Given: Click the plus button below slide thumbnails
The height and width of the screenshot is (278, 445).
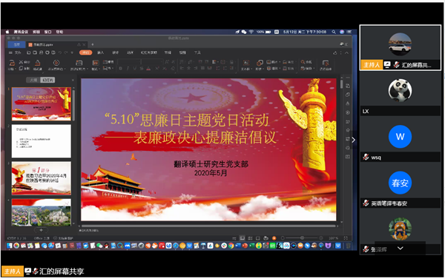Looking at the screenshot, I should 41,230.
